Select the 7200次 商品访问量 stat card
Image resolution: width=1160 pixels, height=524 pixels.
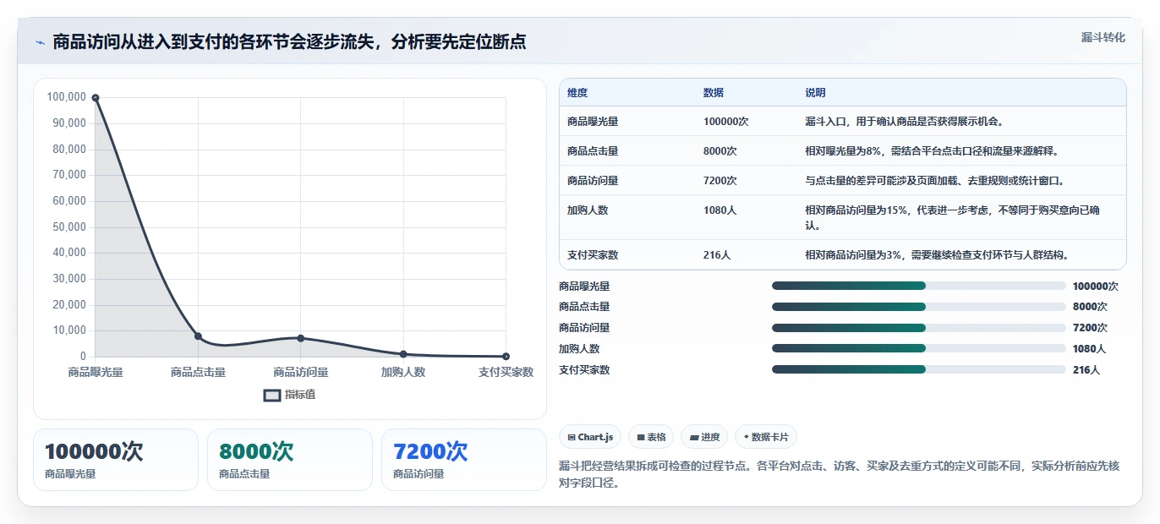464,460
